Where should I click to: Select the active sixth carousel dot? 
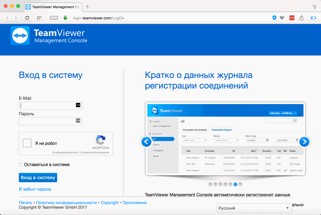pyautogui.click(x=235, y=184)
